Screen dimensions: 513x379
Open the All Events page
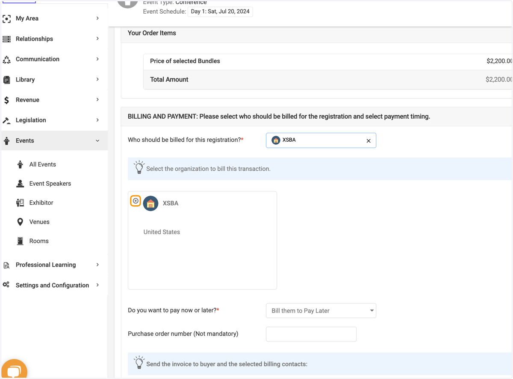(x=42, y=164)
